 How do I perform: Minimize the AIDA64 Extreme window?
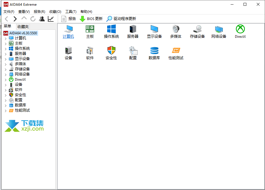232,4
